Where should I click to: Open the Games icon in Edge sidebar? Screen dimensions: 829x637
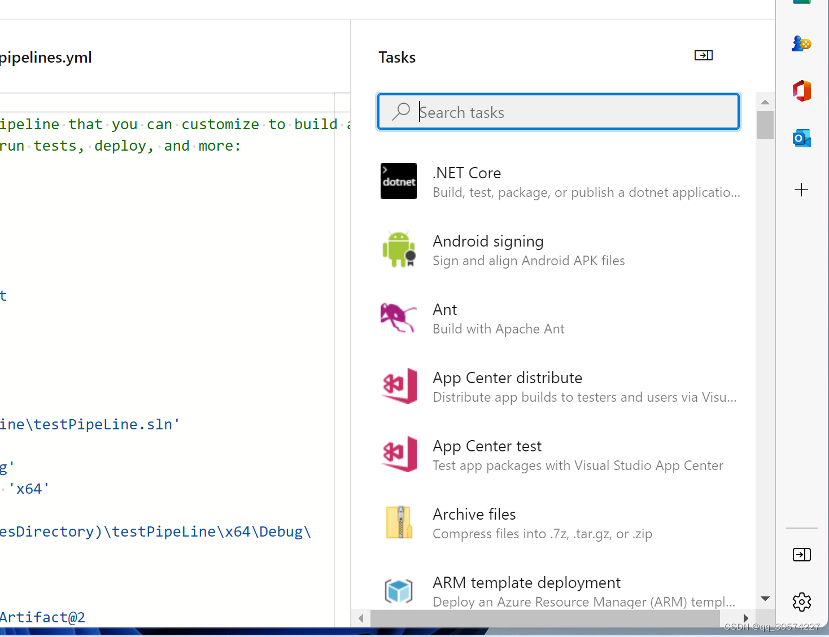801,43
